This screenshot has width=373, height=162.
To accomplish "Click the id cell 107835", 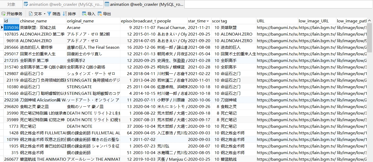I will click(12, 34).
